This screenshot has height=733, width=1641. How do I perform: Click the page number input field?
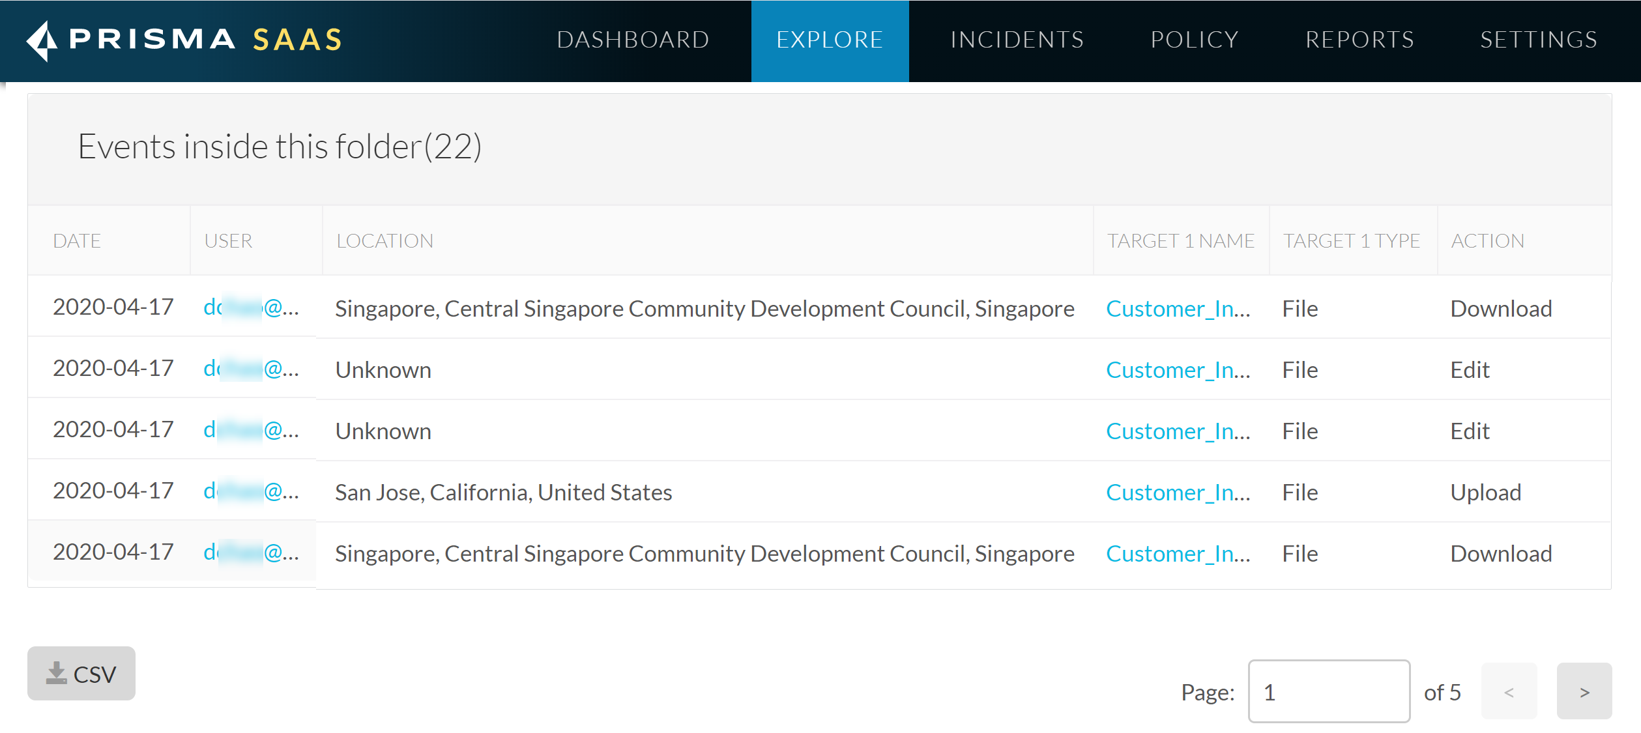[x=1329, y=691]
